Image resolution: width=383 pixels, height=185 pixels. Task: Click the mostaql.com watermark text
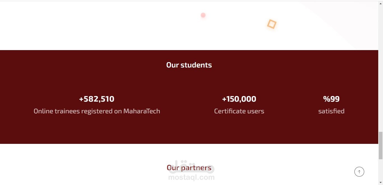click(191, 177)
